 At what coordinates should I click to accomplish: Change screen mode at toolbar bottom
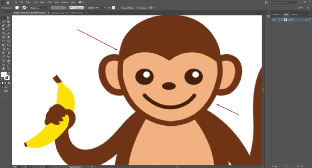(x=6, y=91)
